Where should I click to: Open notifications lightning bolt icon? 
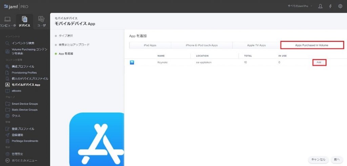pyautogui.click(x=330, y=6)
